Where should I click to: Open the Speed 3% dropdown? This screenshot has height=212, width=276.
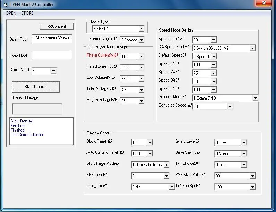tap(214, 81)
